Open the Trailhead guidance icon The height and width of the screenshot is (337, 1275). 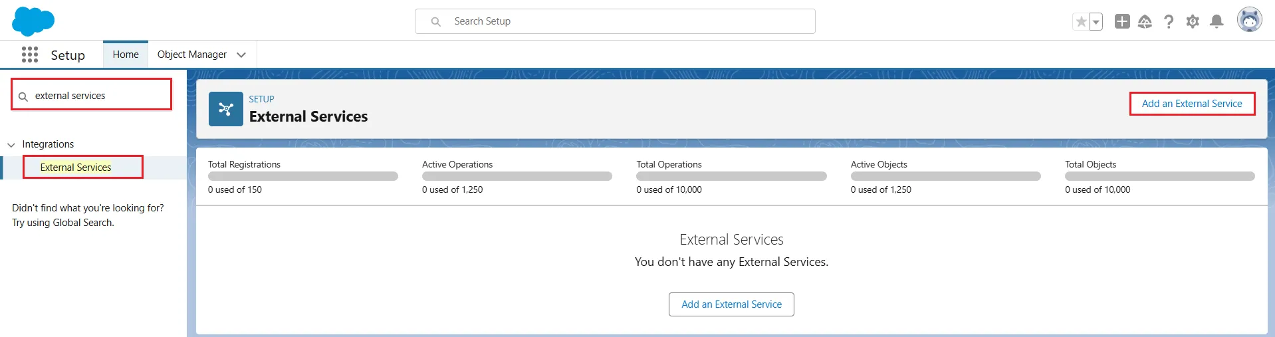point(1145,22)
